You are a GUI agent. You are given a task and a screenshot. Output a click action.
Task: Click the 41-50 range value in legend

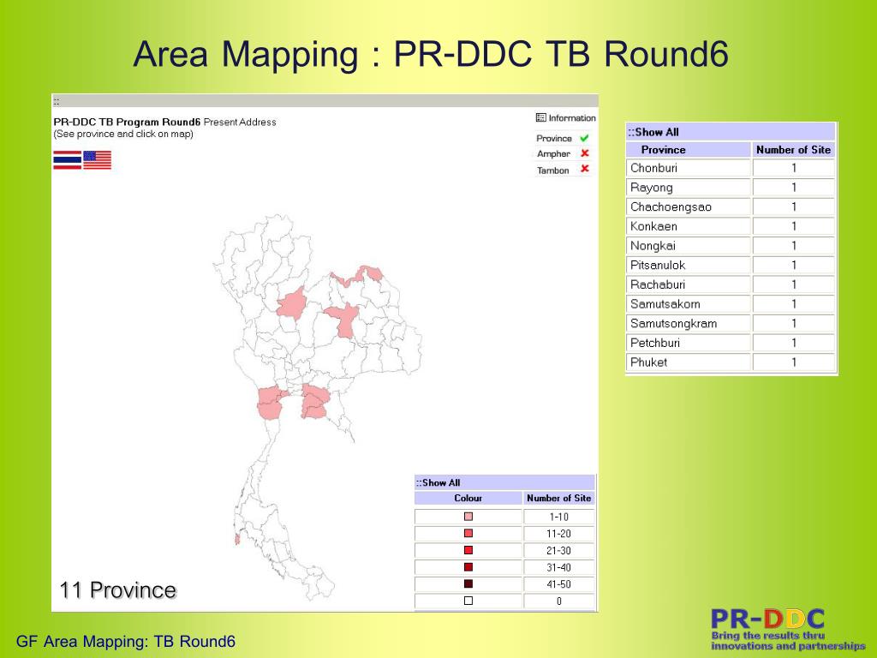(x=558, y=584)
